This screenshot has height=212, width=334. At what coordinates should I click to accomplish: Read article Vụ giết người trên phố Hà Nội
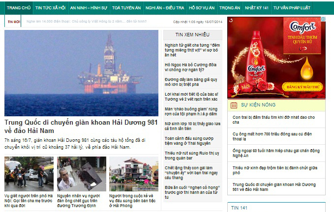coord(29,201)
